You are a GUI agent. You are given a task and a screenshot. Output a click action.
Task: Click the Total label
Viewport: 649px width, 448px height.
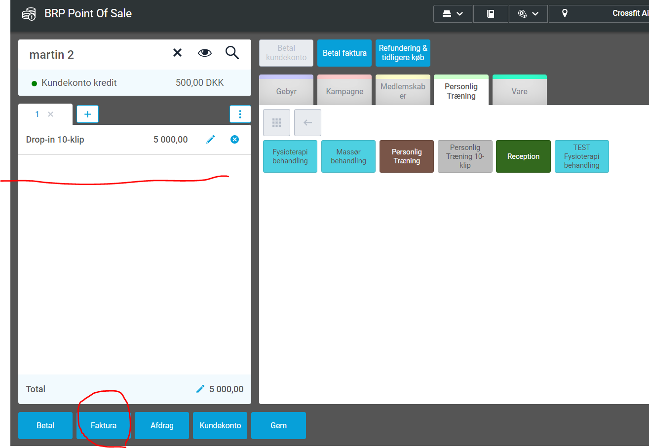[x=36, y=389]
